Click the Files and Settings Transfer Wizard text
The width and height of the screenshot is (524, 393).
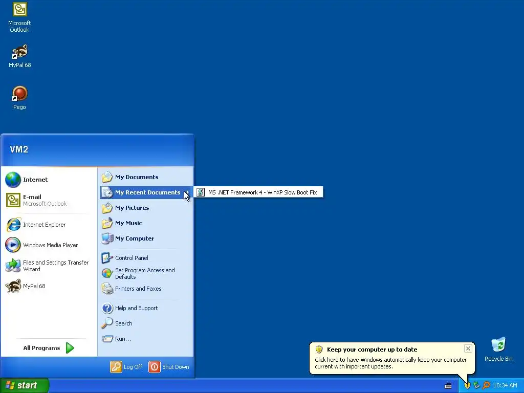point(56,266)
